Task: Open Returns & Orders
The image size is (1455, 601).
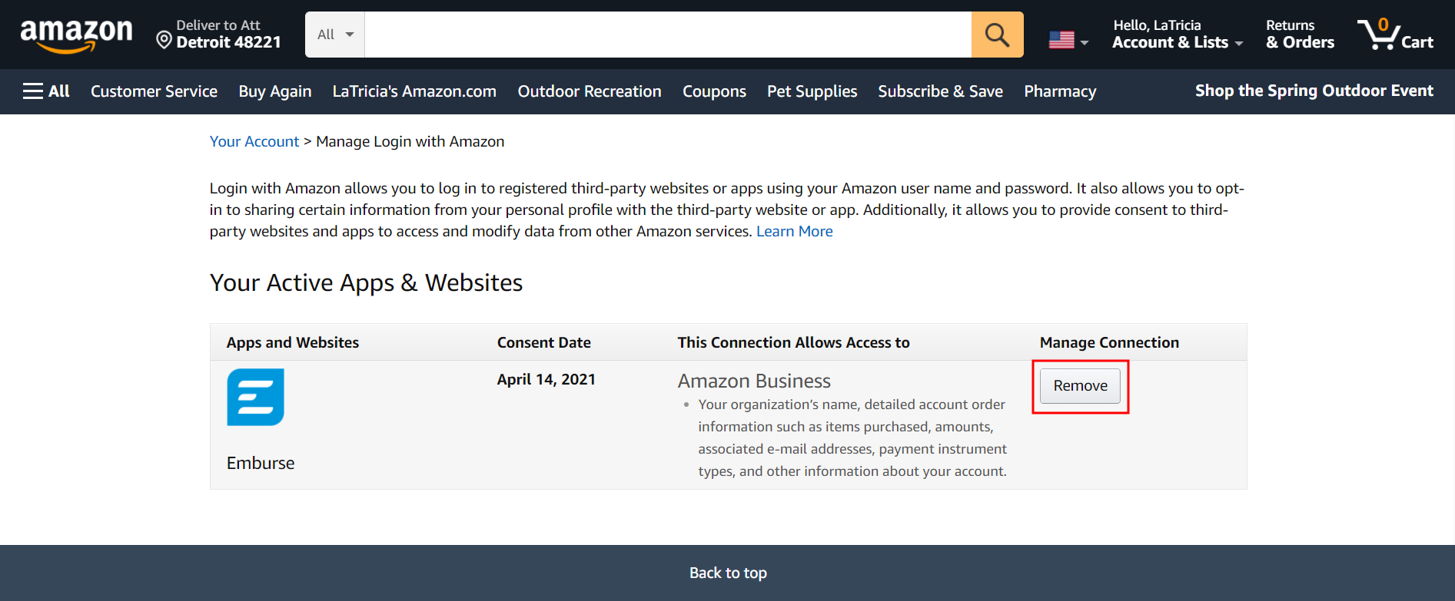Action: click(x=1300, y=35)
